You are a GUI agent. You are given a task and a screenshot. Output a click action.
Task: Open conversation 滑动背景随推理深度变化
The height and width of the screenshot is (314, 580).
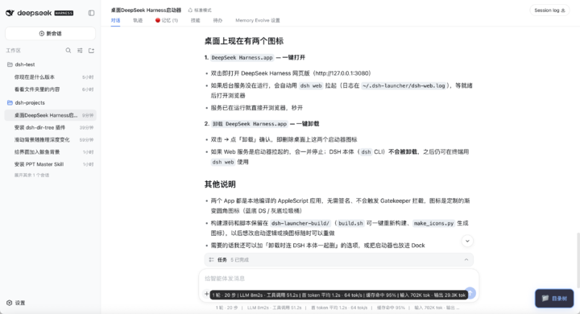[x=50, y=139]
